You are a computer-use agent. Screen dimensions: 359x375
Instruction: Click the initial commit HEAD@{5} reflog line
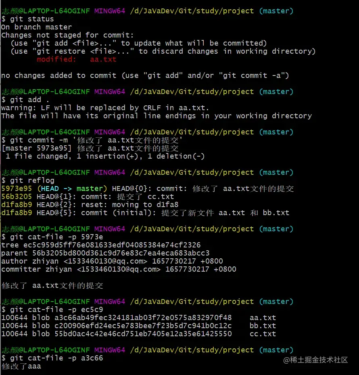coord(145,213)
